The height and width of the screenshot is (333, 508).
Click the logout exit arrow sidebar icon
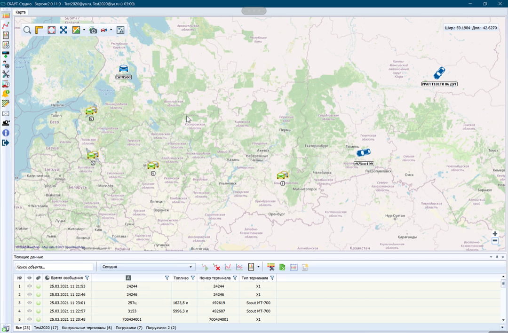click(6, 143)
